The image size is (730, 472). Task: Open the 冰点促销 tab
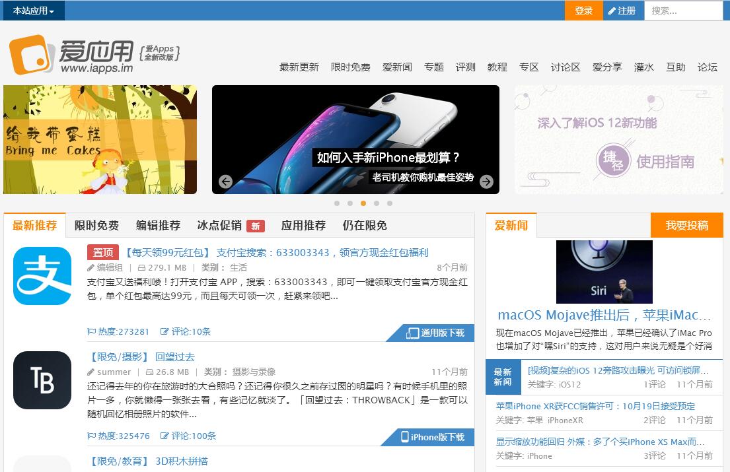[x=219, y=225]
